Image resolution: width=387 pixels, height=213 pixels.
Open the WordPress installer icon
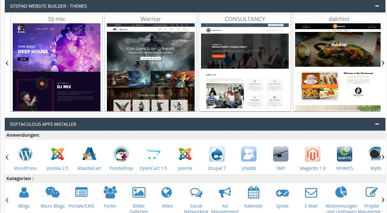pyautogui.click(x=26, y=154)
